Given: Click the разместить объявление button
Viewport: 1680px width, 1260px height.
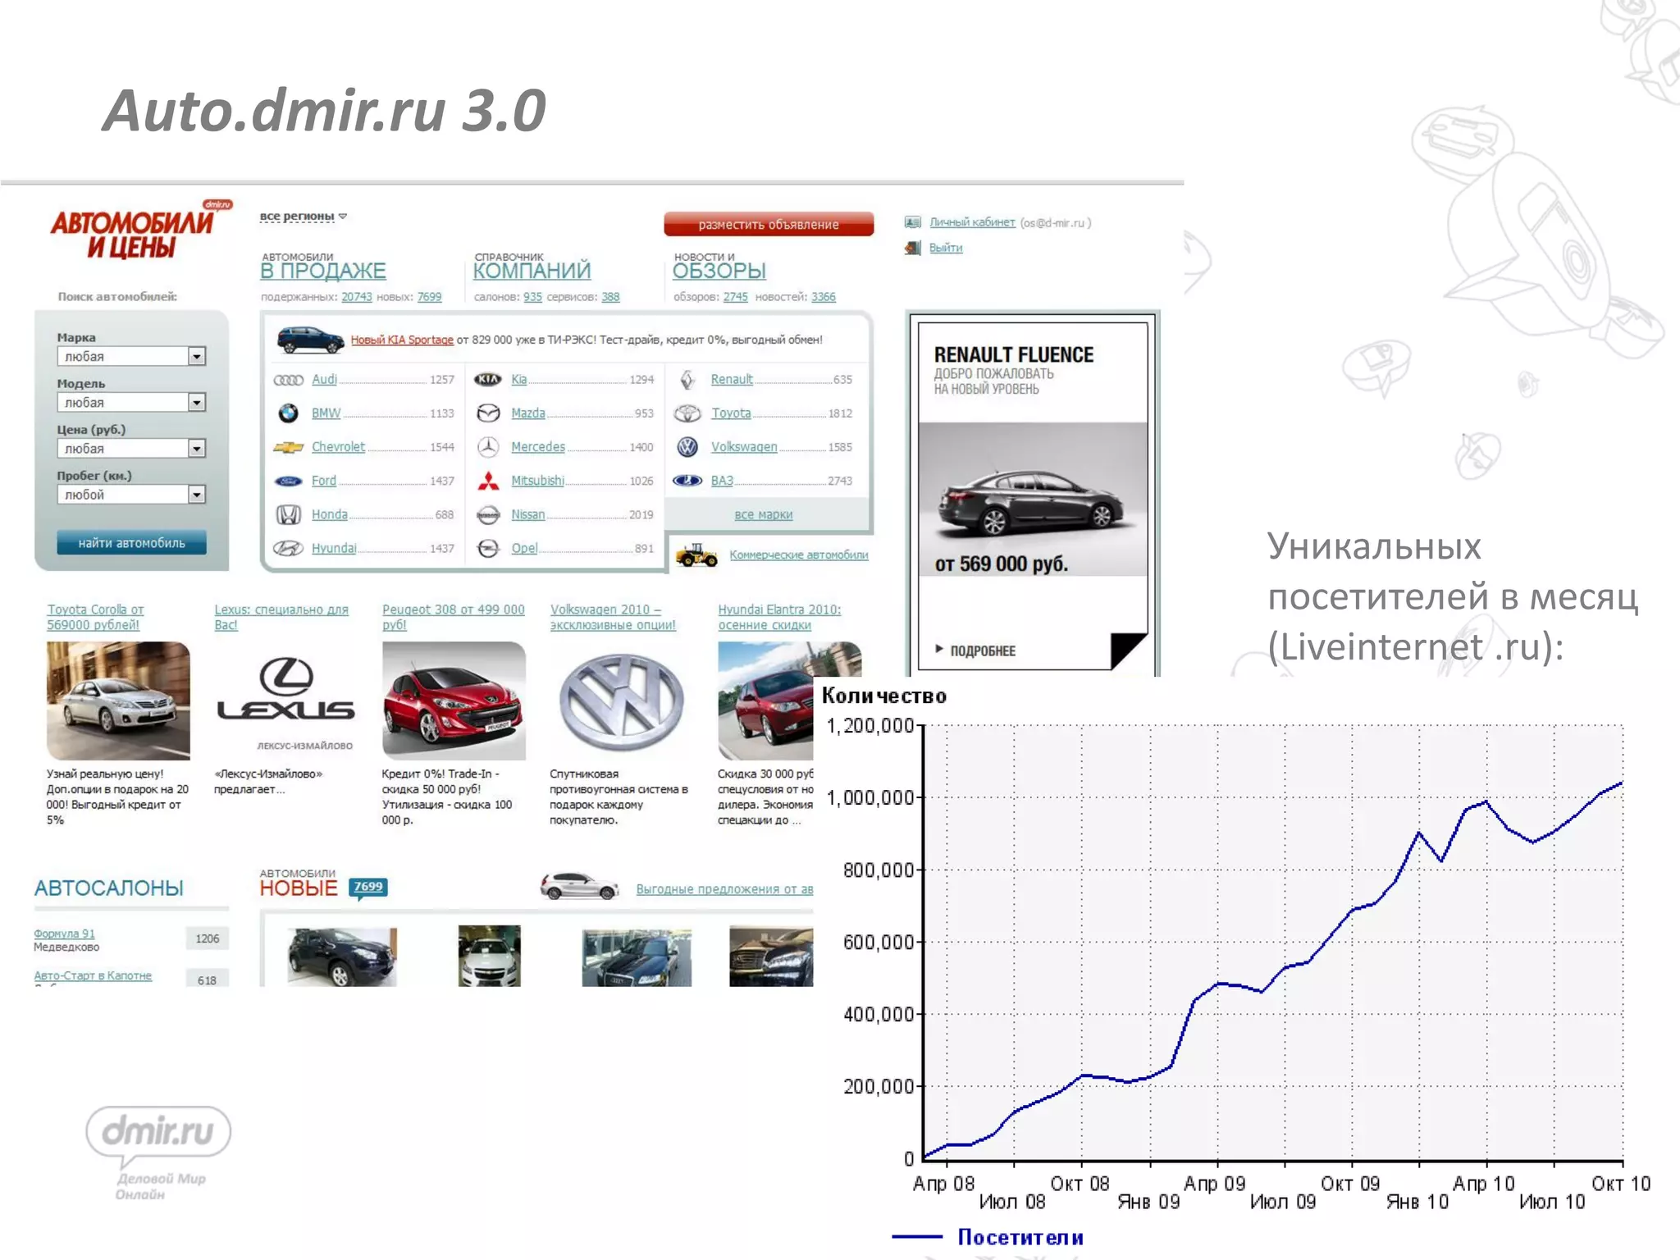Looking at the screenshot, I should [x=769, y=224].
